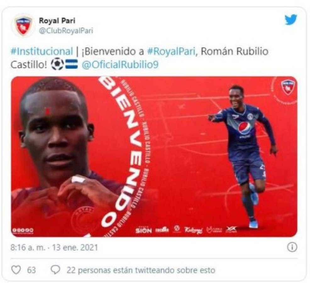
Task: Click the Royal Pari crest in banner
Action: coord(288,86)
